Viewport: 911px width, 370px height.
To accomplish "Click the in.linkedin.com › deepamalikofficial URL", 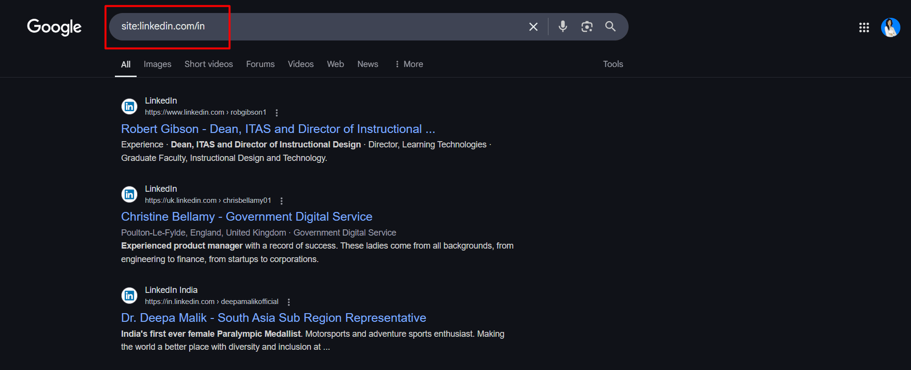I will tap(212, 302).
